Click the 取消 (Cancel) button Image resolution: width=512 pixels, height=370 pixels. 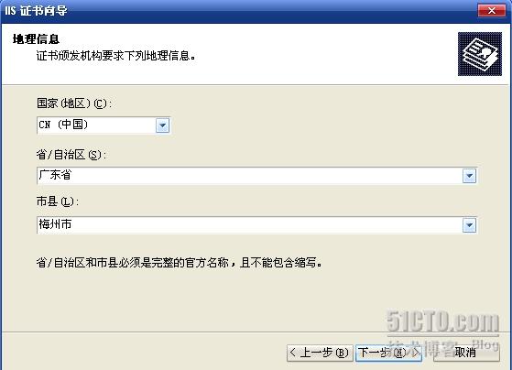(466, 353)
